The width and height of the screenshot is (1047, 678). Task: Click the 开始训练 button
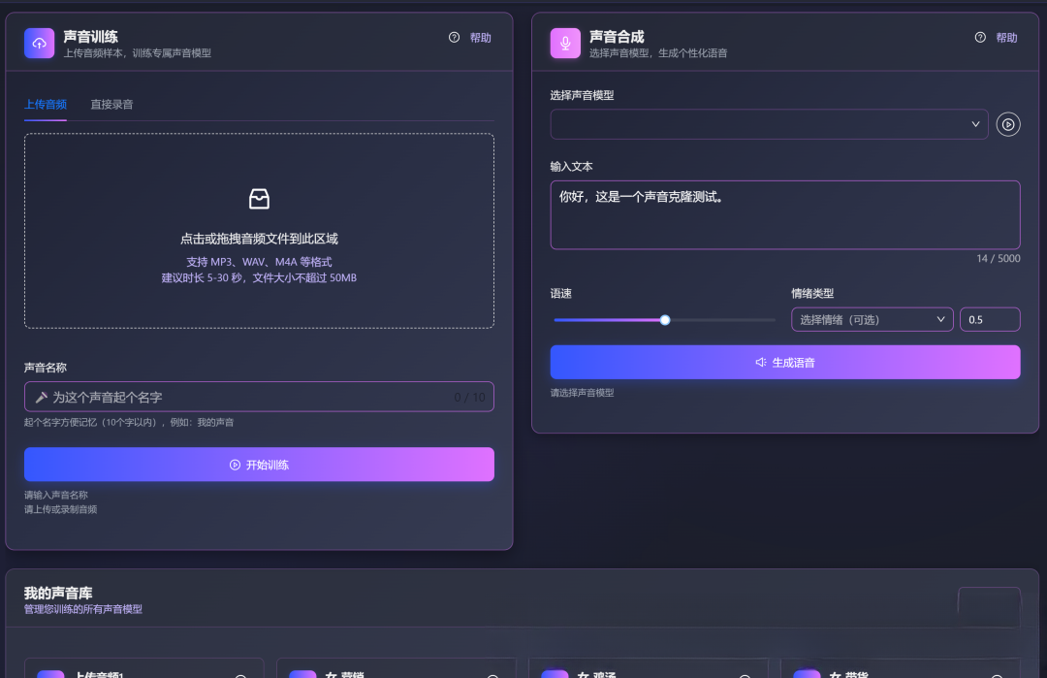(259, 464)
